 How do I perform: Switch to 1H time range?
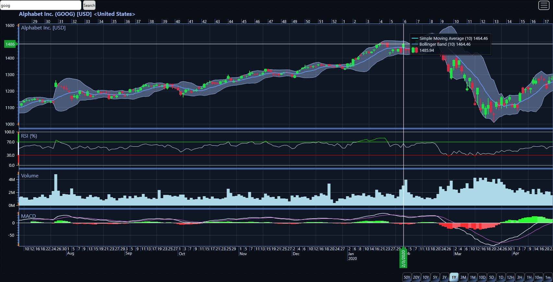click(529, 277)
